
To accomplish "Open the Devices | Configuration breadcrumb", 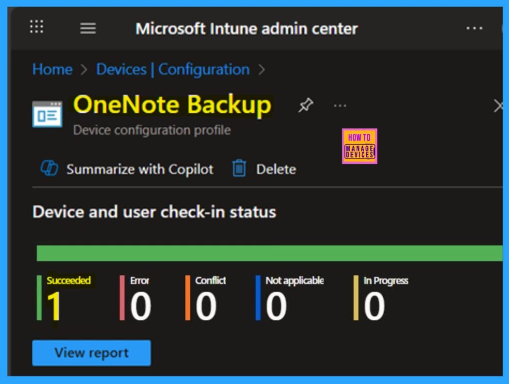I will click(x=173, y=70).
